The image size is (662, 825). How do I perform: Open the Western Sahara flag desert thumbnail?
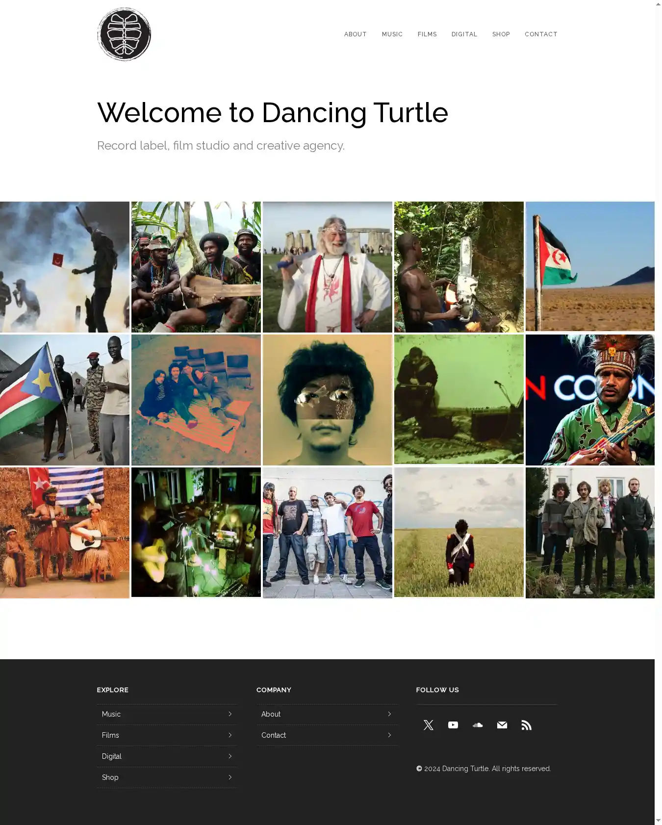[x=590, y=267]
